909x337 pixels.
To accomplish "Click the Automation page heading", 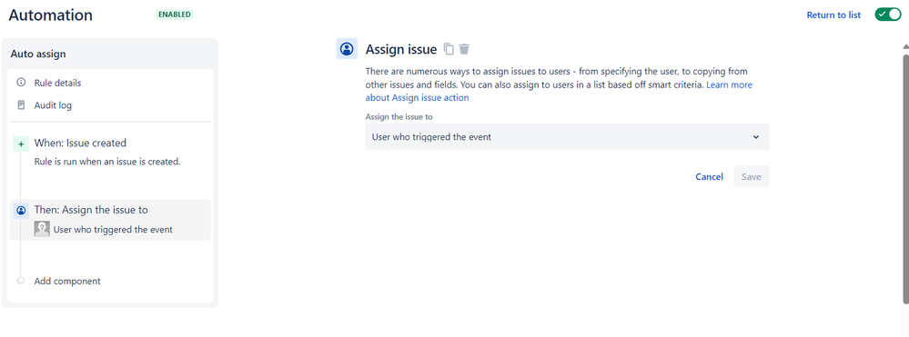I will (50, 15).
